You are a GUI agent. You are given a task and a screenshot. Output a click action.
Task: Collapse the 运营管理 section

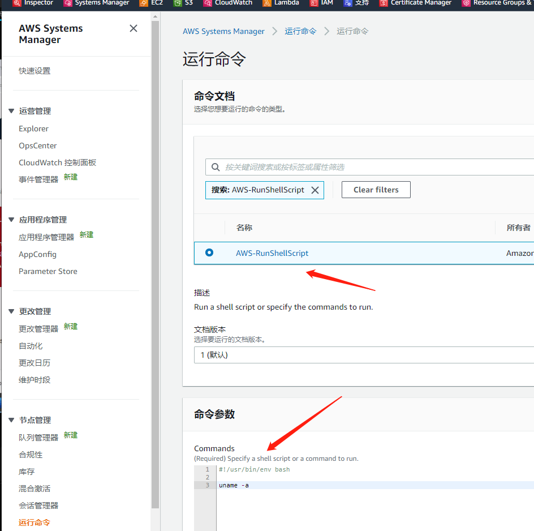12,111
